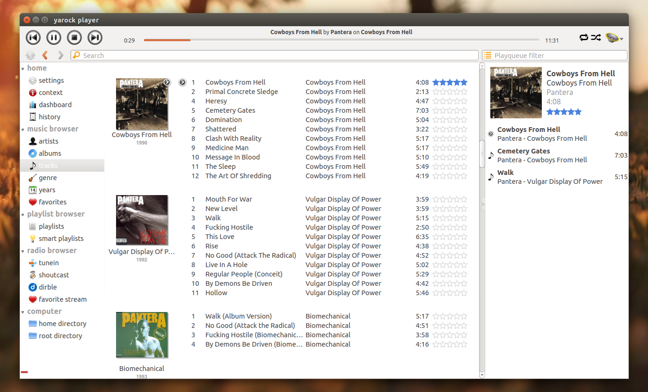Screen dimensions: 648x392
Task: Open the favorites heart icon
Action: (x=32, y=202)
